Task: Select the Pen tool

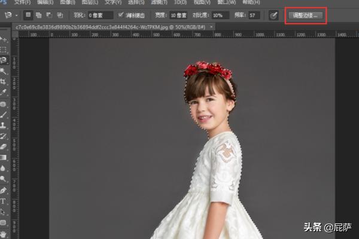Action: click(4, 190)
